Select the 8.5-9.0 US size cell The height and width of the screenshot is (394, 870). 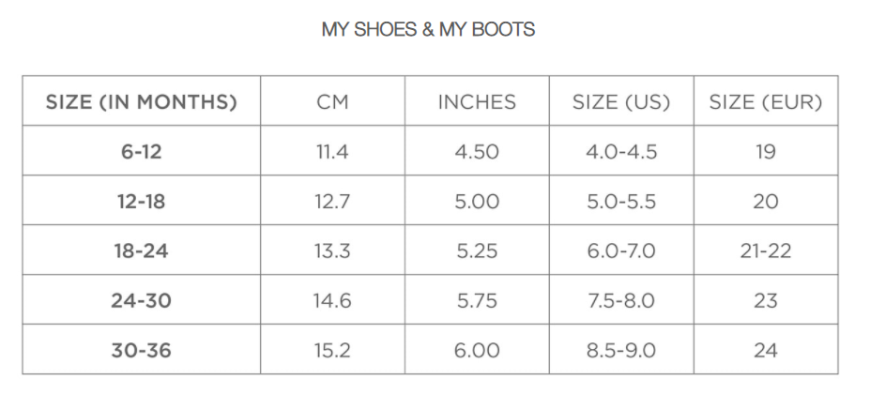click(621, 351)
